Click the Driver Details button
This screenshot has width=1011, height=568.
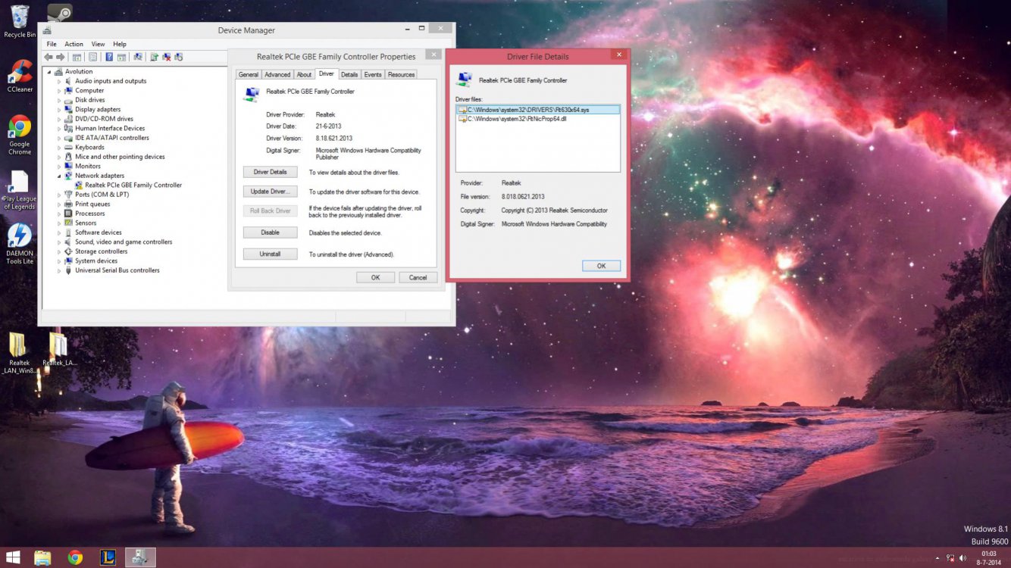coord(271,172)
